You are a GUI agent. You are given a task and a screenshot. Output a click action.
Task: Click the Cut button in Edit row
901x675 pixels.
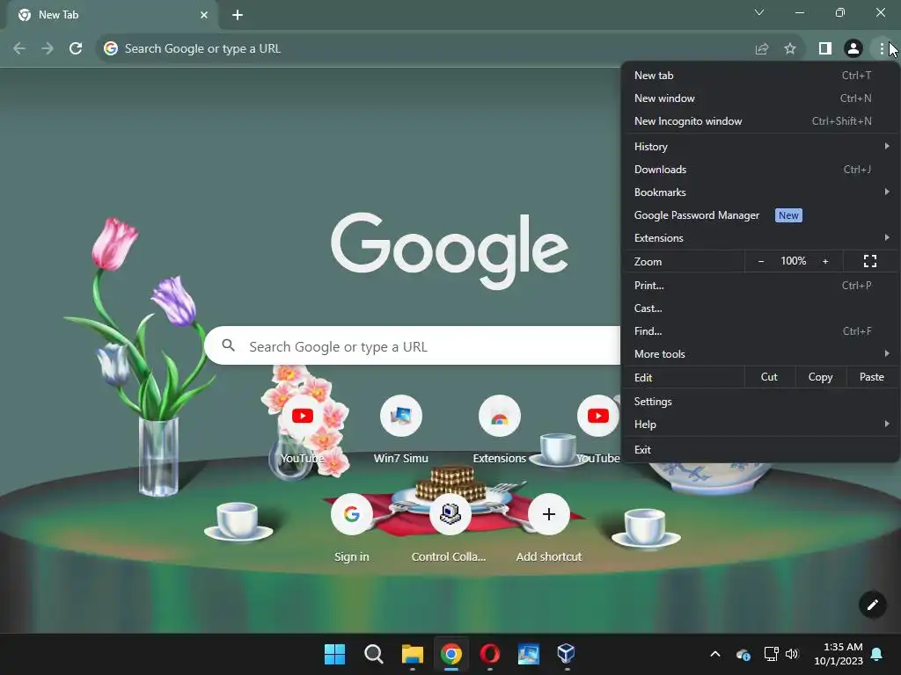(769, 377)
